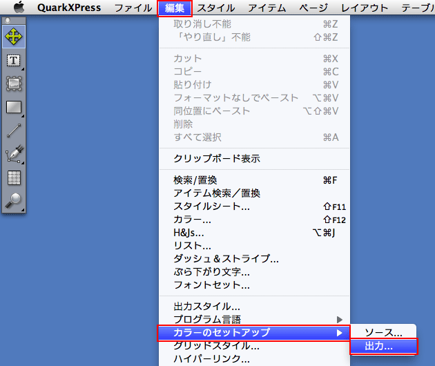The height and width of the screenshot is (366, 435).
Task: Open the スタイル menu
Action: pos(216,8)
